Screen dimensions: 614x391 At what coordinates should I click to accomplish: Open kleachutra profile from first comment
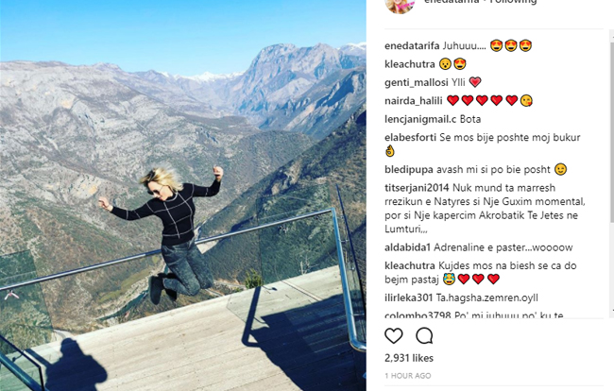coord(410,64)
